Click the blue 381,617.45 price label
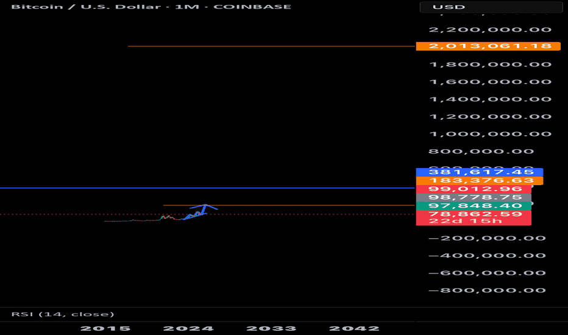This screenshot has width=568, height=335. pyautogui.click(x=479, y=172)
